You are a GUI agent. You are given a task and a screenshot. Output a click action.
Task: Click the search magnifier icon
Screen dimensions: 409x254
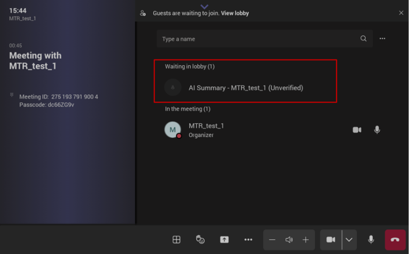364,39
